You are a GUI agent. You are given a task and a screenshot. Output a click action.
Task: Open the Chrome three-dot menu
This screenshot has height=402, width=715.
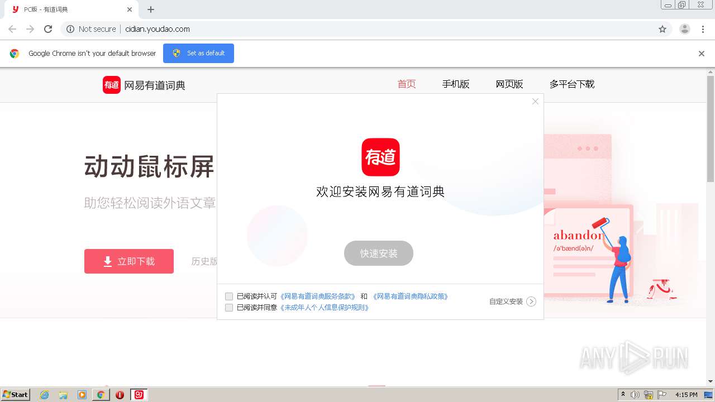[x=703, y=29]
